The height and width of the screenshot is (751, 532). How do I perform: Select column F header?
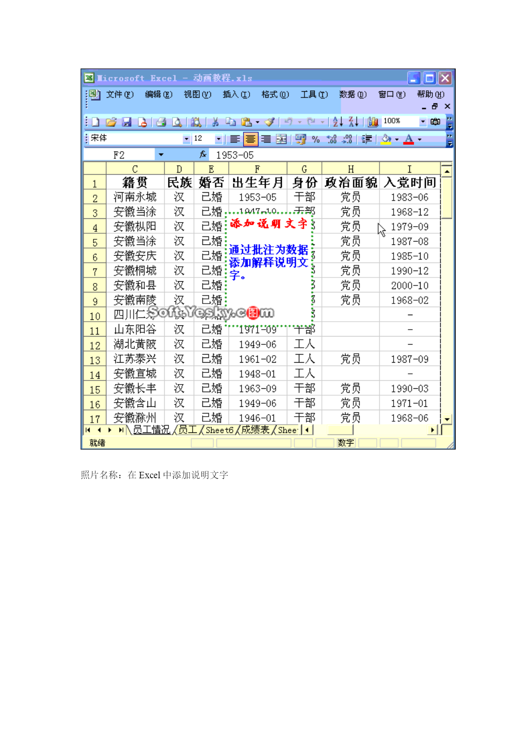click(257, 169)
